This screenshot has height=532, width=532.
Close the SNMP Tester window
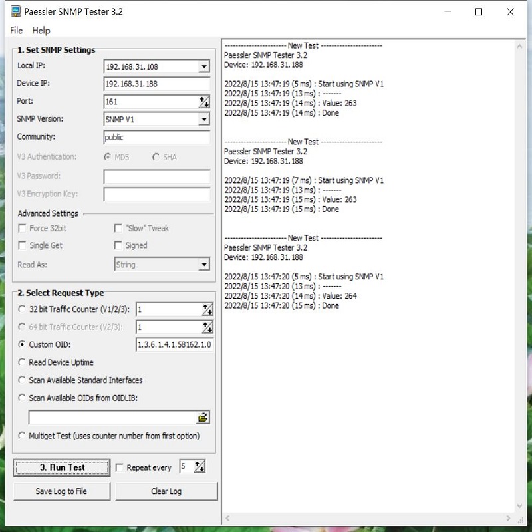pyautogui.click(x=510, y=12)
